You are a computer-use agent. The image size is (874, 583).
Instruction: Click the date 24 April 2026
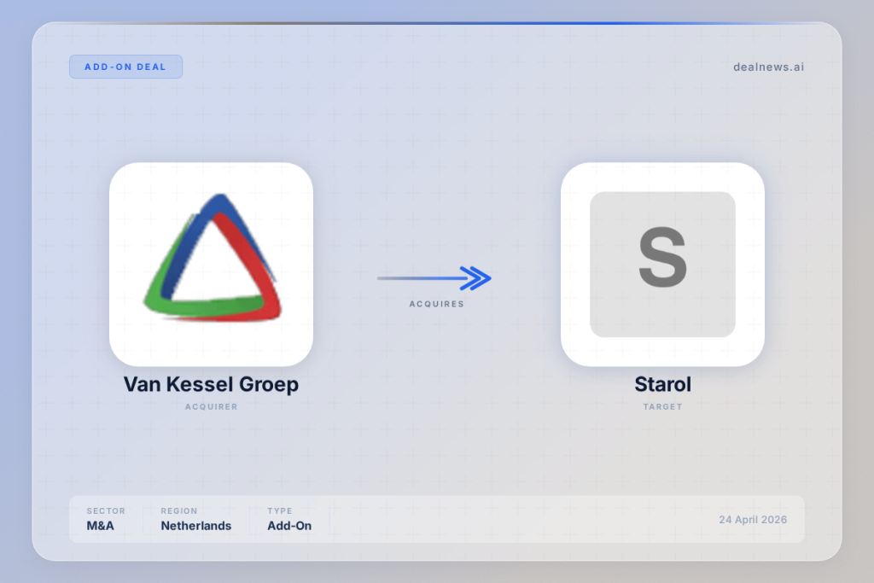pyautogui.click(x=753, y=520)
